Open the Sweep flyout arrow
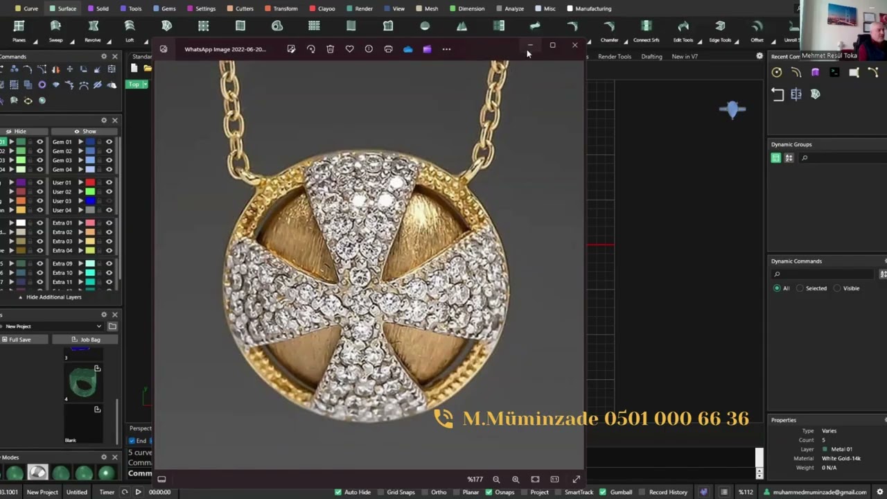This screenshot has width=887, height=499. click(x=71, y=41)
